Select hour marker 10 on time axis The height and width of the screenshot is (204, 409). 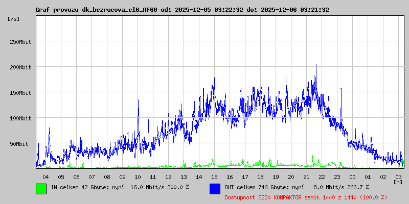(138, 176)
